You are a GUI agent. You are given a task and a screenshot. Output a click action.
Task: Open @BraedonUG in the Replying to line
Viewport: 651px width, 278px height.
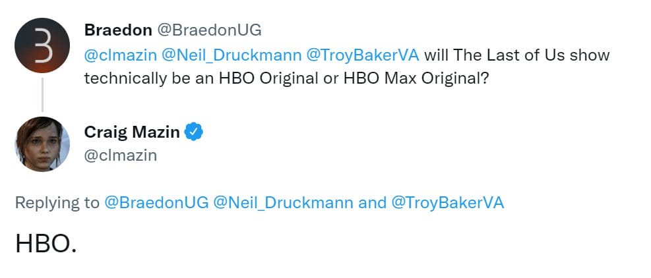156,202
